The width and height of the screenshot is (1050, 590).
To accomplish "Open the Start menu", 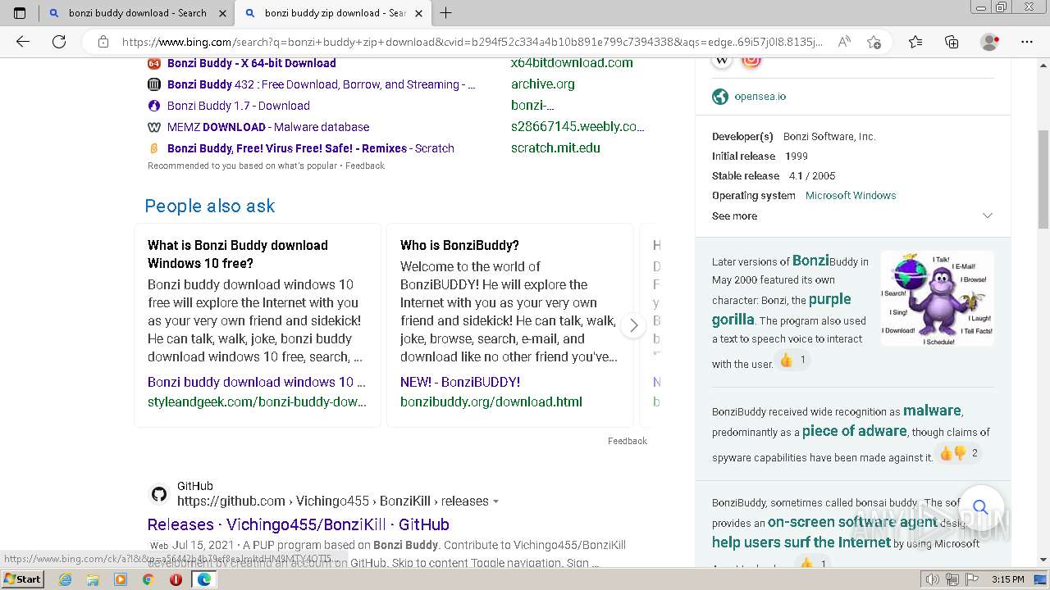I will (22, 579).
